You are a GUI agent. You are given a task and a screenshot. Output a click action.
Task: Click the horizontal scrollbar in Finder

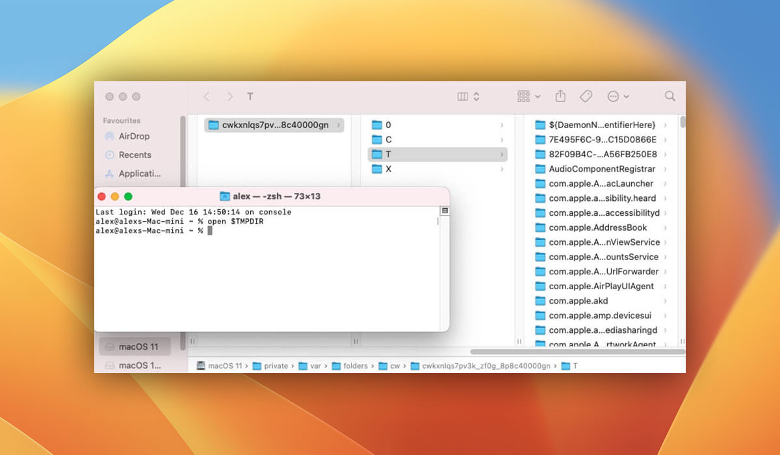[x=577, y=352]
